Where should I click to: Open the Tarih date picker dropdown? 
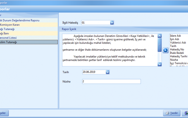click(x=108, y=72)
